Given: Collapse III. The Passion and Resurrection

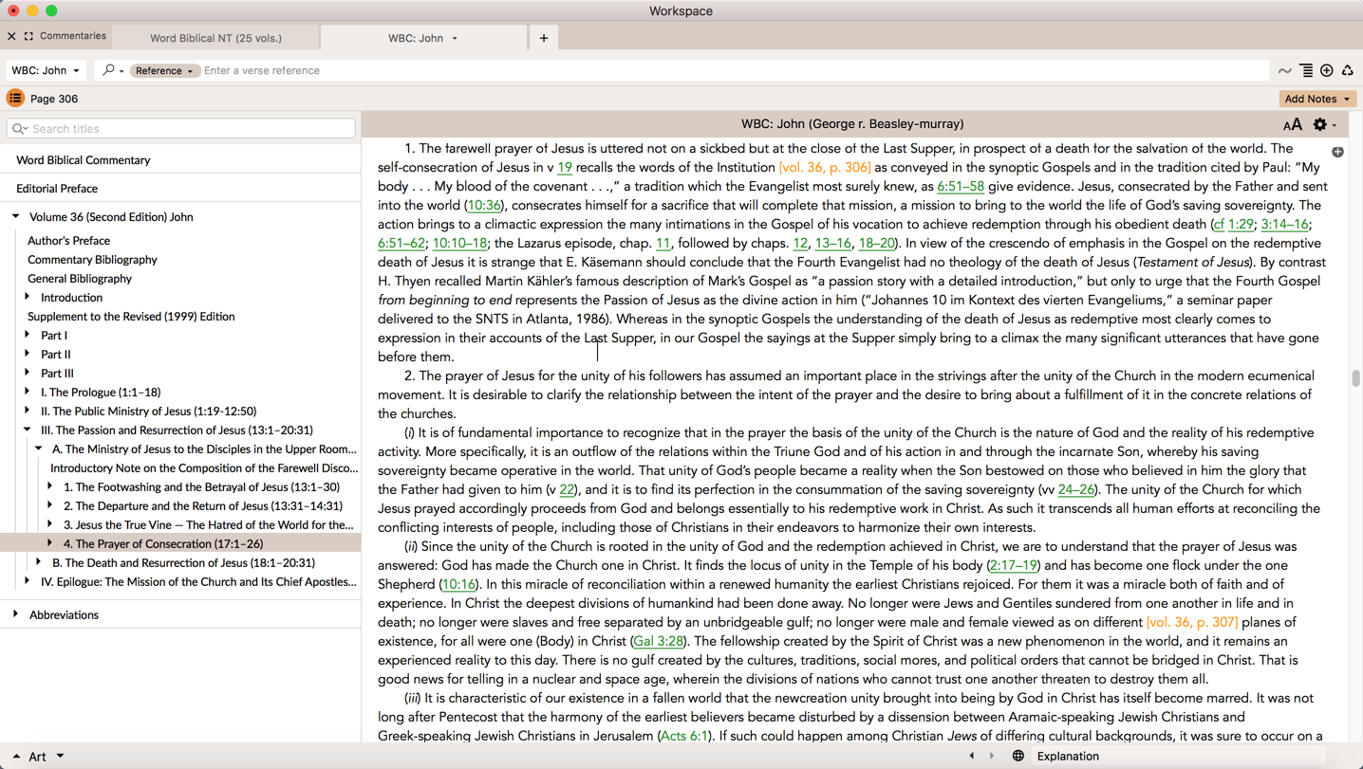Looking at the screenshot, I should [28, 430].
